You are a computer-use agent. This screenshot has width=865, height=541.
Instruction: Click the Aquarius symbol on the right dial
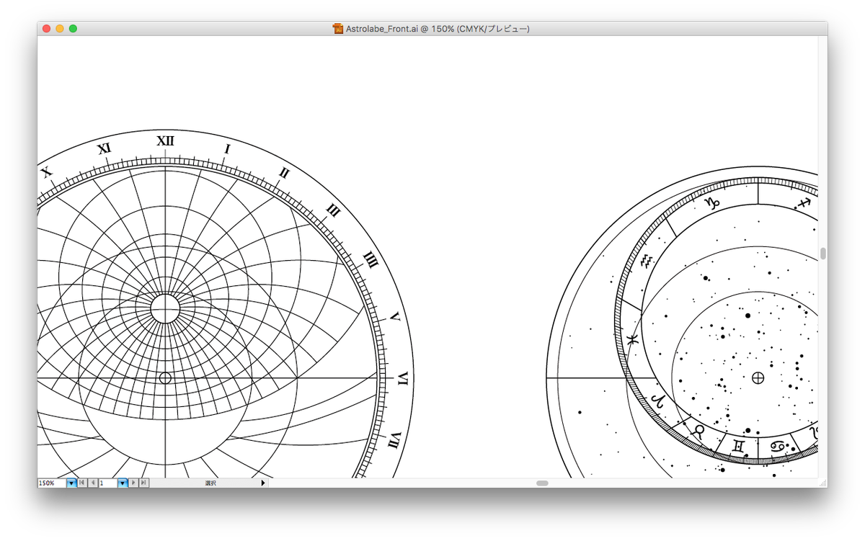[647, 261]
